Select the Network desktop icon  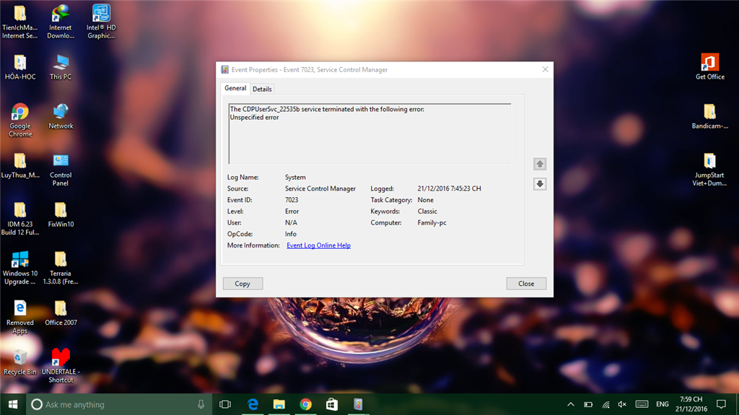pos(61,116)
